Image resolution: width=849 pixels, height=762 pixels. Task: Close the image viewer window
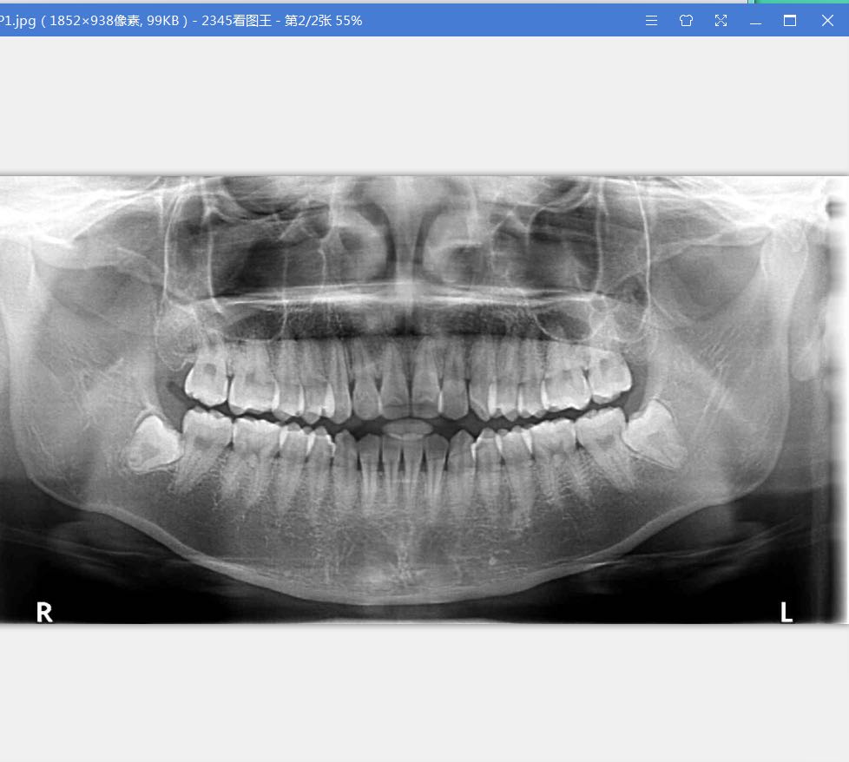tap(827, 21)
